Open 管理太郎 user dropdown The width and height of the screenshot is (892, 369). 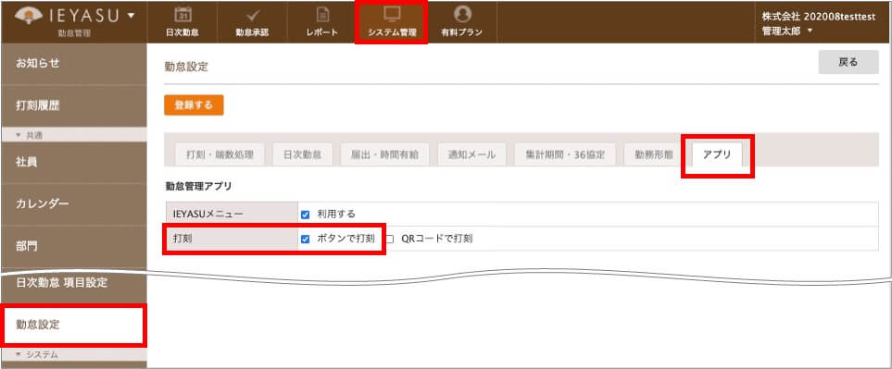(x=787, y=31)
